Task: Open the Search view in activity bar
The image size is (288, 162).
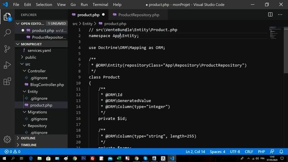Action: (7, 33)
